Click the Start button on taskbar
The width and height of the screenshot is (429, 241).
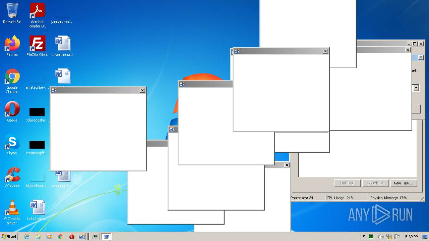pos(9,237)
